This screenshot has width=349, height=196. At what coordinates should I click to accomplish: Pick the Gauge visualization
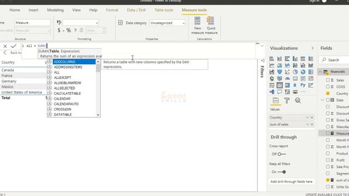point(287,78)
